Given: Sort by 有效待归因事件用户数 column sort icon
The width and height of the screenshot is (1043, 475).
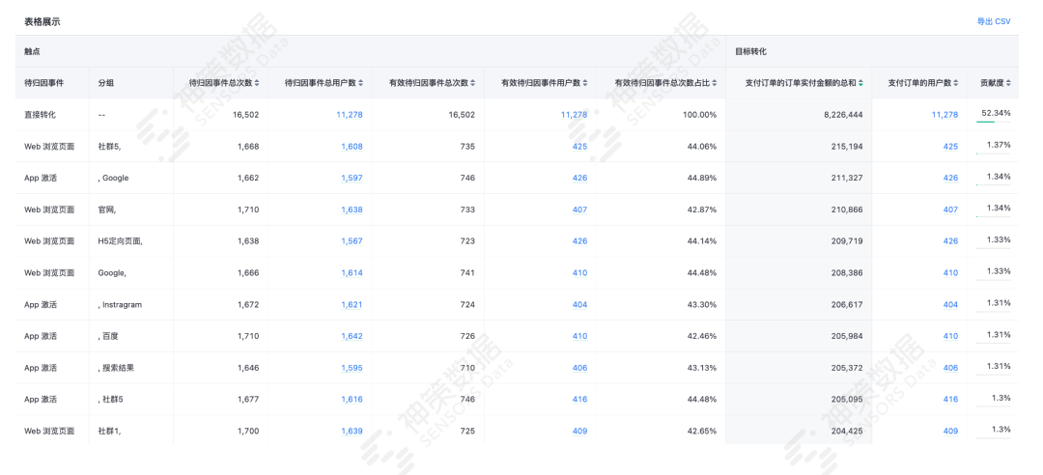Looking at the screenshot, I should [x=585, y=83].
